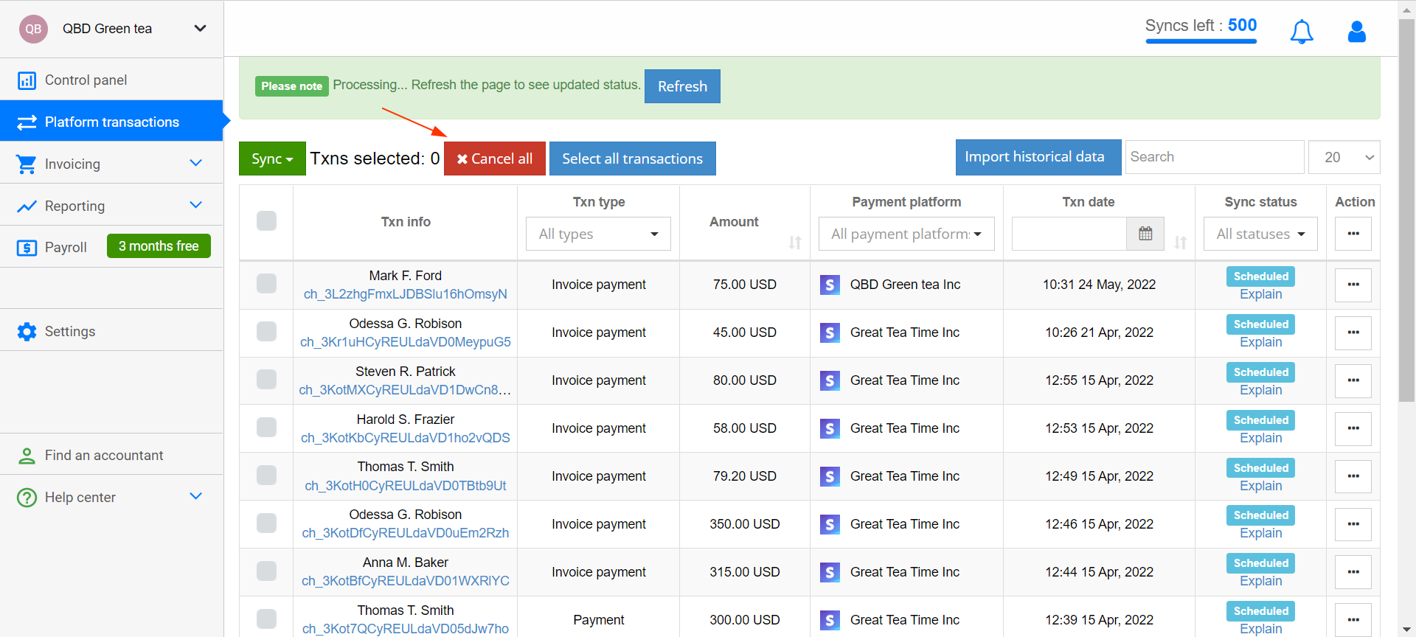Open charge link ch_3L2zhgFmxLJDBSlu16hOmsyN
This screenshot has height=637, width=1416.
406,294
